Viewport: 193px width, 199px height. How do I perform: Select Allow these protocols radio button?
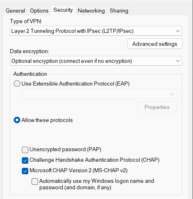[17, 120]
